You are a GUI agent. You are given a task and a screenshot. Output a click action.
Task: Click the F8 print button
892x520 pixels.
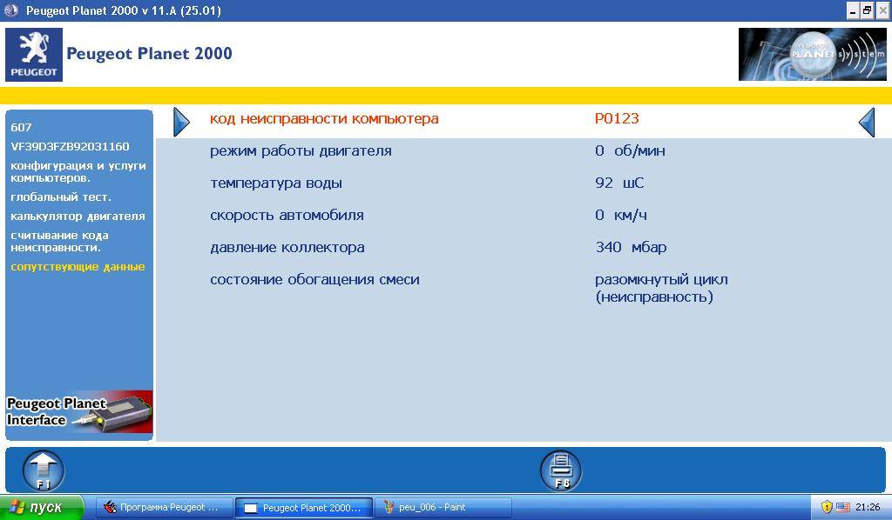560,470
